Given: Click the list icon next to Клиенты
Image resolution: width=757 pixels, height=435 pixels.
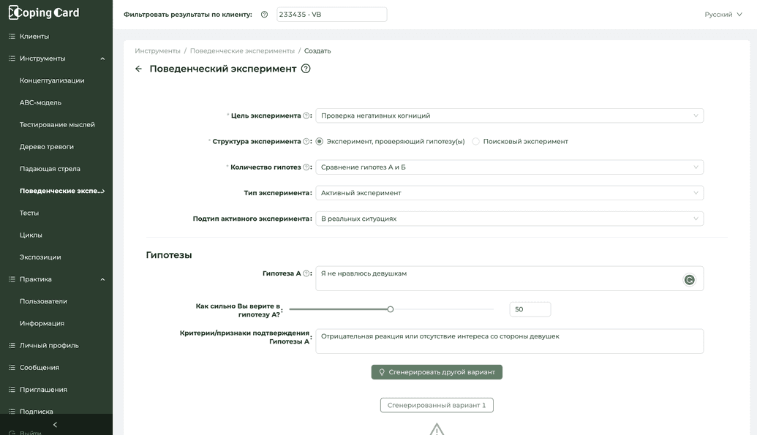Looking at the screenshot, I should pos(12,37).
